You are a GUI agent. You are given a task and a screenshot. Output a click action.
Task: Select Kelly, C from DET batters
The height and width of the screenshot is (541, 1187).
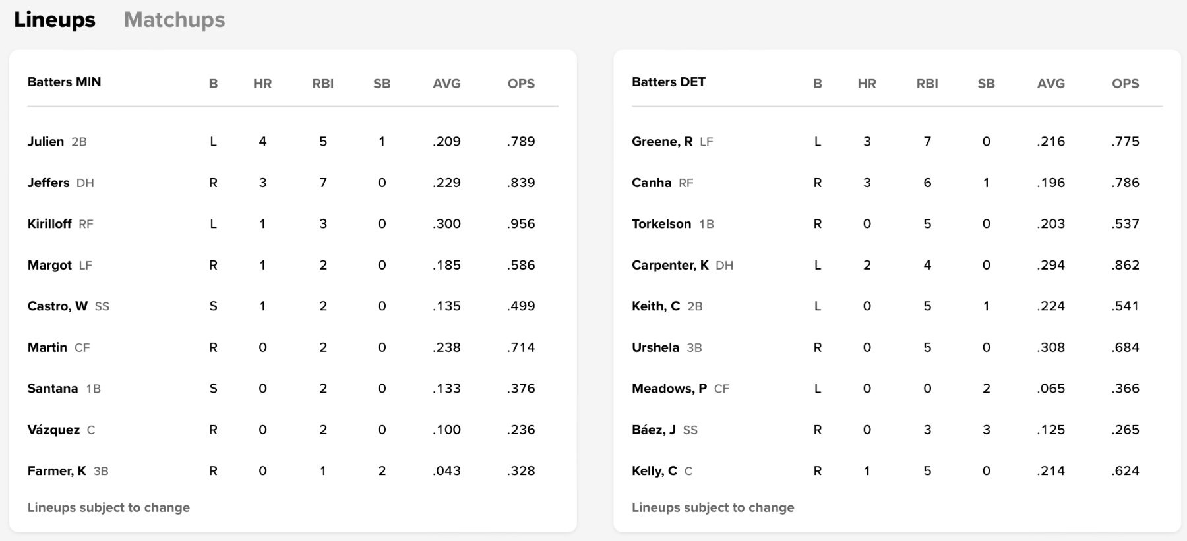[x=654, y=471]
